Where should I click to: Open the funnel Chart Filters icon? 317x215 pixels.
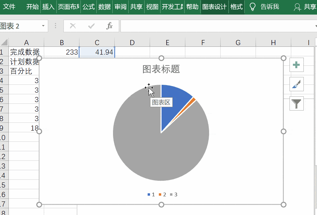click(x=296, y=103)
